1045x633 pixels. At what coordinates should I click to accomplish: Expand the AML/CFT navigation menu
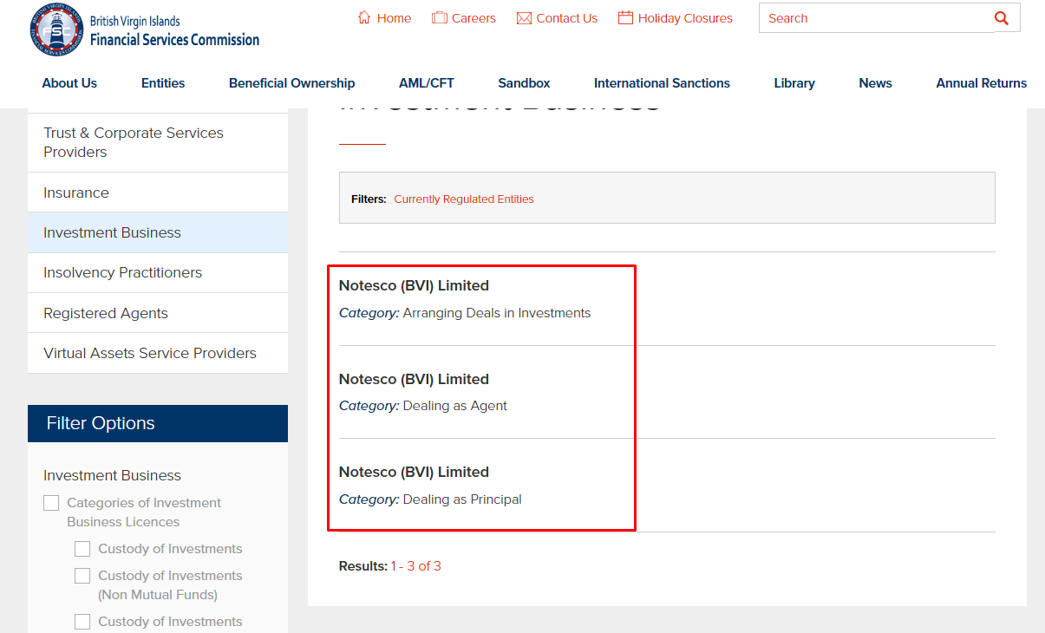[426, 83]
